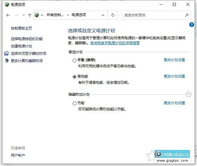Collapse the 隐藏附加计划 section

188,95
